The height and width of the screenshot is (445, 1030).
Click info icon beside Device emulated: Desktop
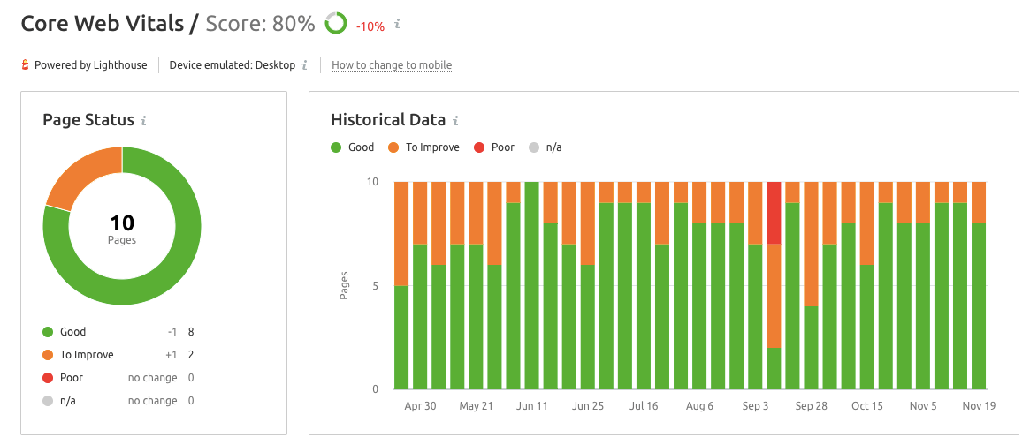[304, 65]
